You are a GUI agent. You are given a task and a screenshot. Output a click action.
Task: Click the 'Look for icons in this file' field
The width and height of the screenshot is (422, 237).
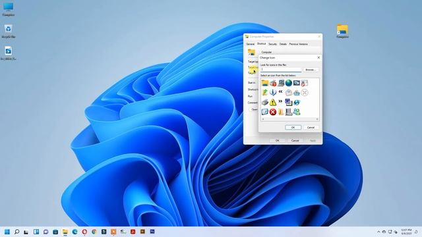(x=281, y=70)
